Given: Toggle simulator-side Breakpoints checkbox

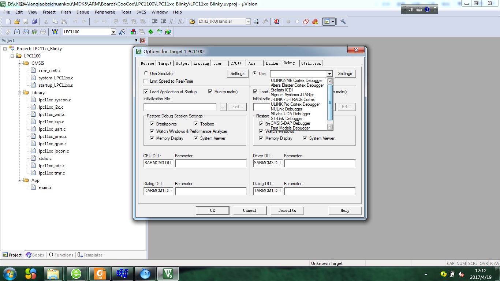Looking at the screenshot, I should coord(152,124).
